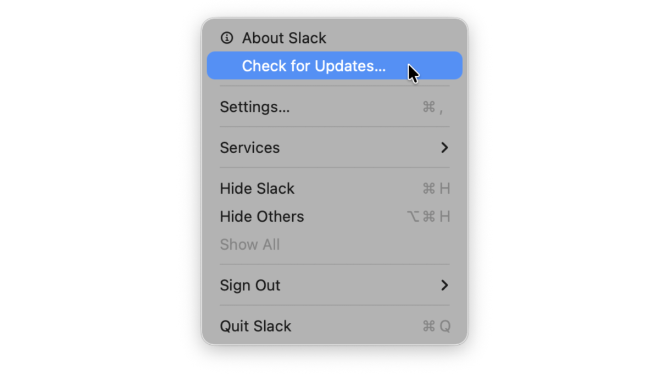Open Settings from the menu
The height and width of the screenshot is (392, 668).
pyautogui.click(x=254, y=107)
